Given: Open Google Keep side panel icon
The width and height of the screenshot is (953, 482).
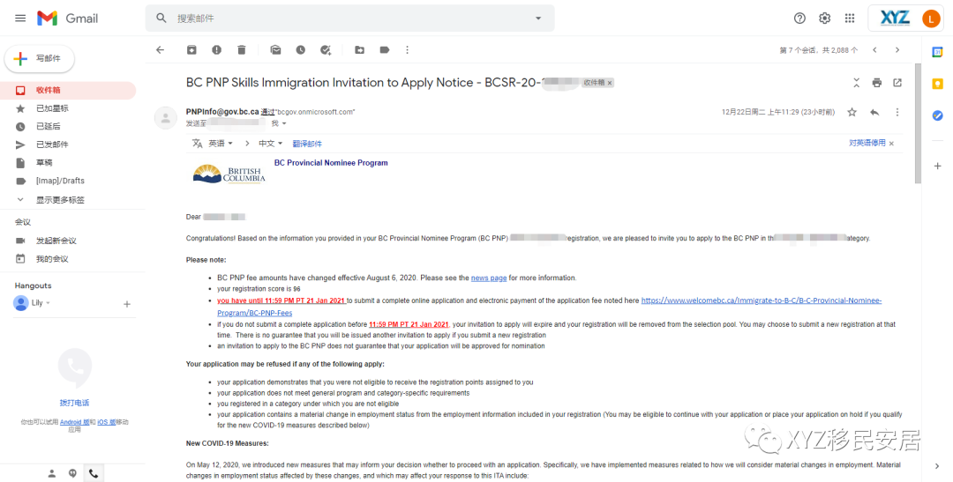Looking at the screenshot, I should coord(937,84).
